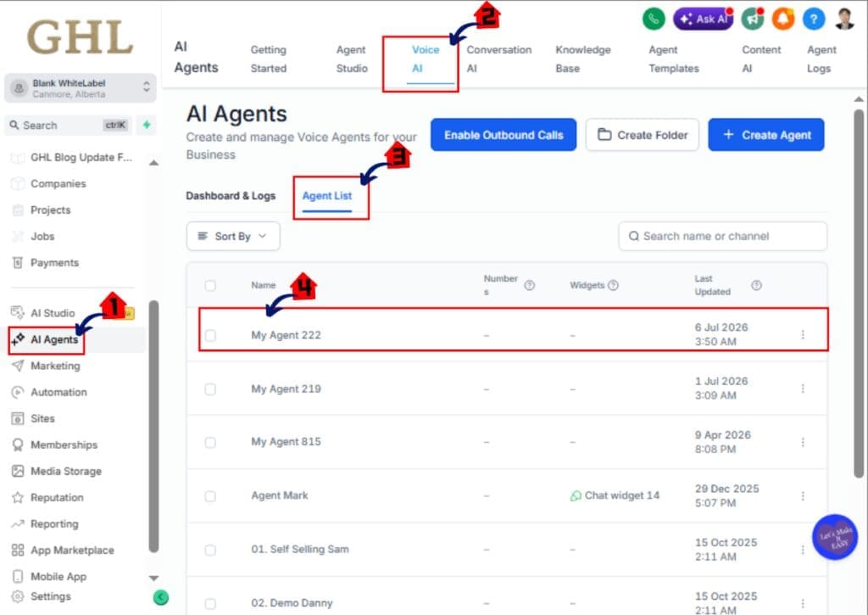The width and height of the screenshot is (868, 615).
Task: Open Media Storage in the sidebar
Action: (66, 471)
